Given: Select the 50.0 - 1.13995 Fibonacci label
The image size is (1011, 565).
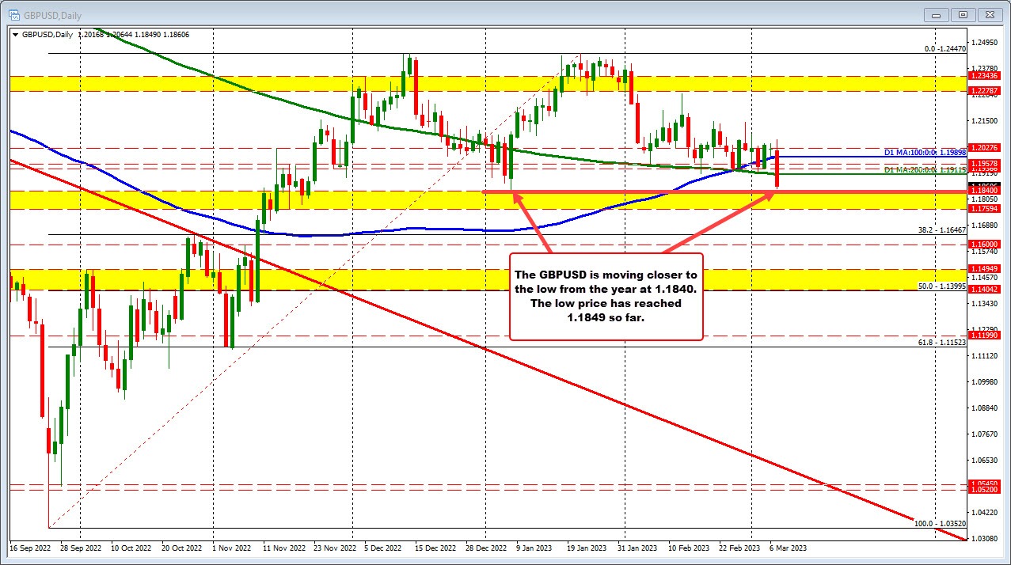Looking at the screenshot, I should (936, 286).
